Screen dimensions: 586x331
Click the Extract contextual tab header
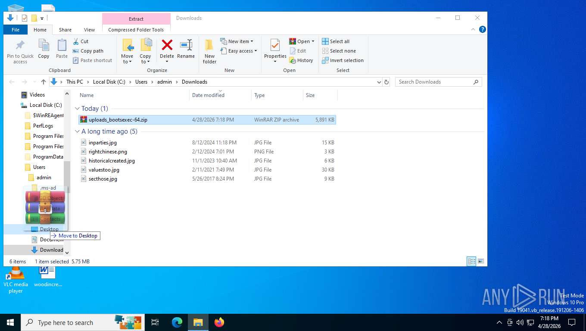pyautogui.click(x=136, y=19)
